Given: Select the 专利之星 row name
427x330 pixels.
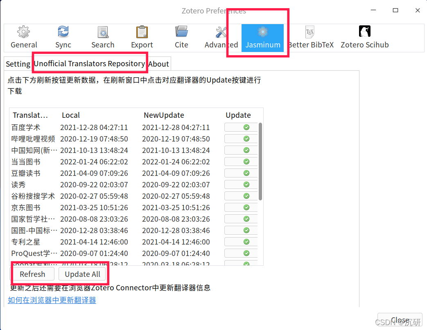Looking at the screenshot, I should 26,242.
